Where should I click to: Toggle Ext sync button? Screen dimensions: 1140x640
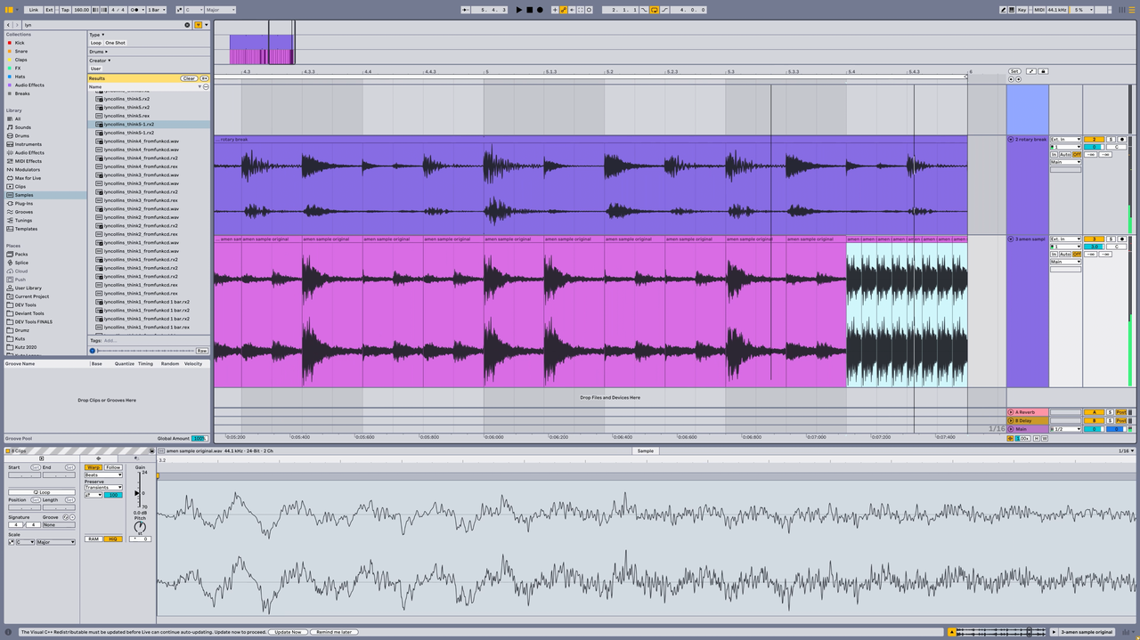50,10
